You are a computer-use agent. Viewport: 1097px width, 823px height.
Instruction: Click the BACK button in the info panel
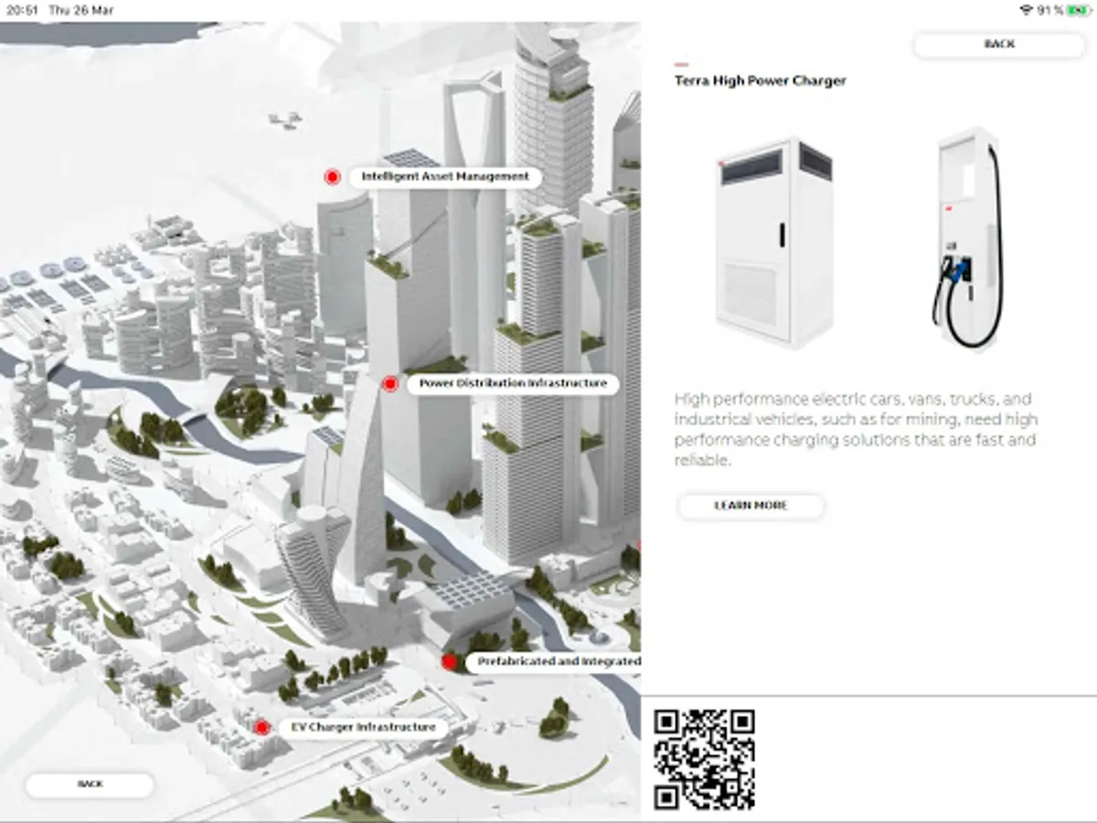tap(999, 45)
